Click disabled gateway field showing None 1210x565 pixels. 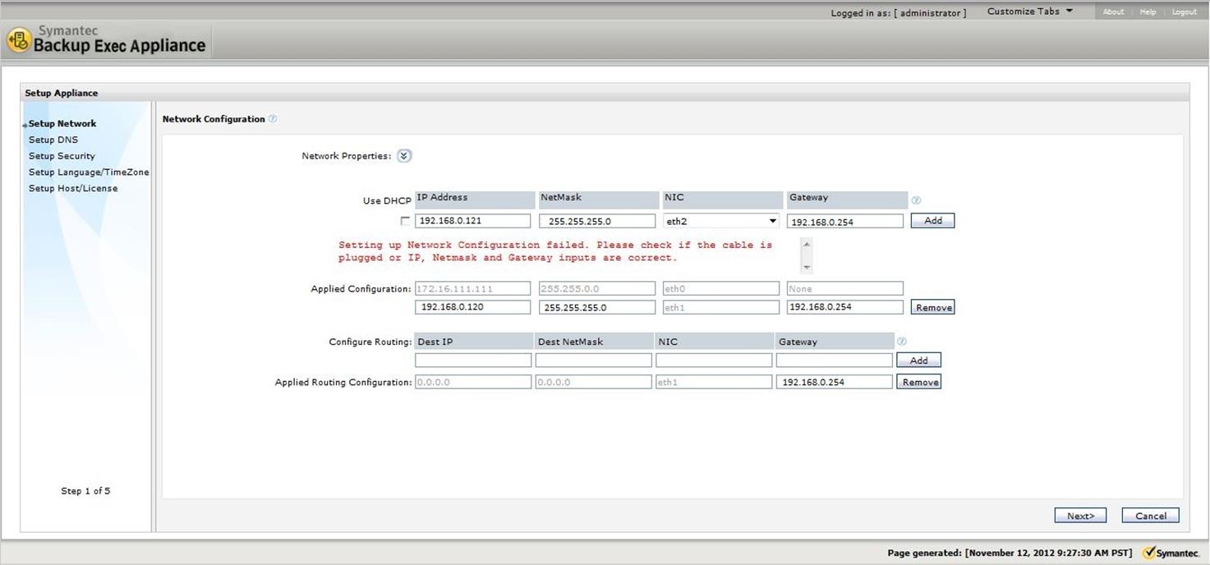(845, 289)
